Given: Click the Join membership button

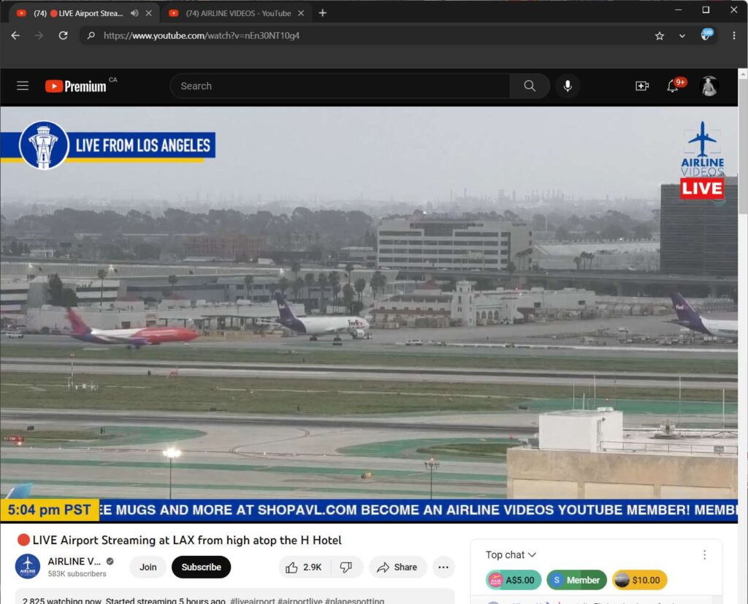Looking at the screenshot, I should pyautogui.click(x=148, y=567).
